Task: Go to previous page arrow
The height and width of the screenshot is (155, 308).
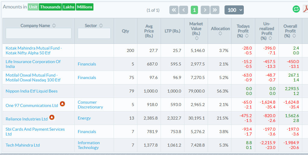Action: [x=184, y=10]
